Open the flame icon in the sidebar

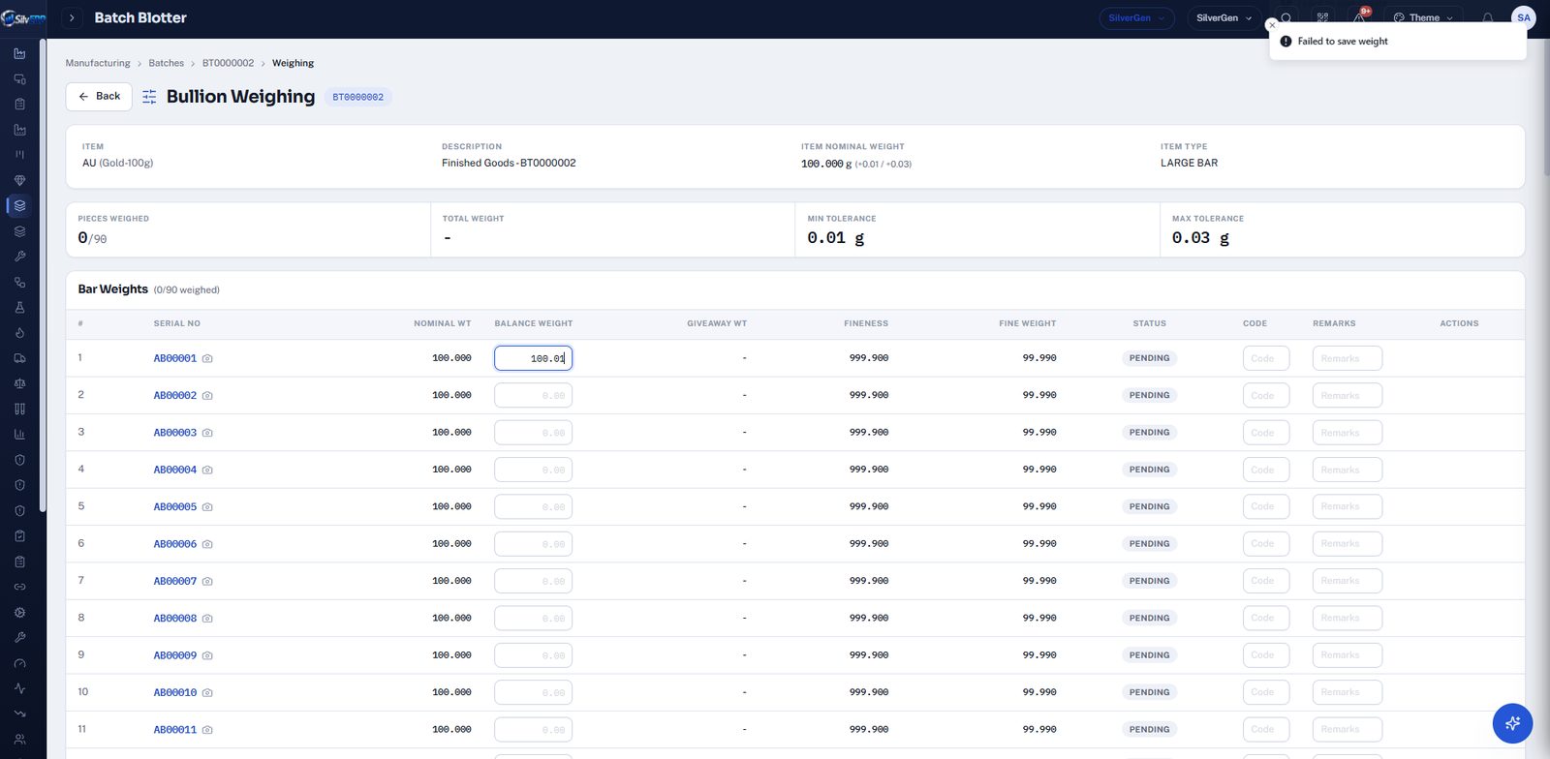pyautogui.click(x=19, y=333)
